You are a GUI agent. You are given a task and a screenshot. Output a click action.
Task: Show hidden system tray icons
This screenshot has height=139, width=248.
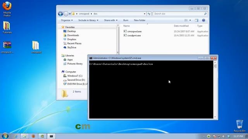pos(204,136)
